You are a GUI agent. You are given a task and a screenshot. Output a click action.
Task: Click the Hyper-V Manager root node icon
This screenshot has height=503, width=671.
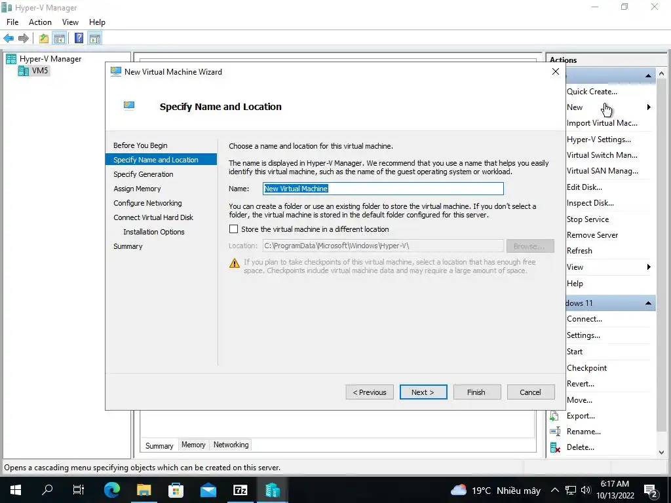pos(11,59)
